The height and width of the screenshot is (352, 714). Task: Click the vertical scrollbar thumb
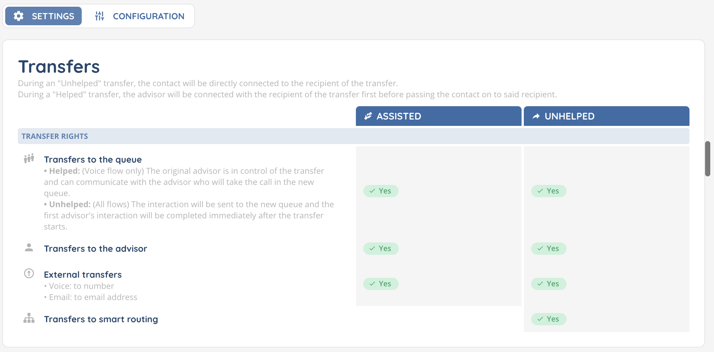point(708,159)
